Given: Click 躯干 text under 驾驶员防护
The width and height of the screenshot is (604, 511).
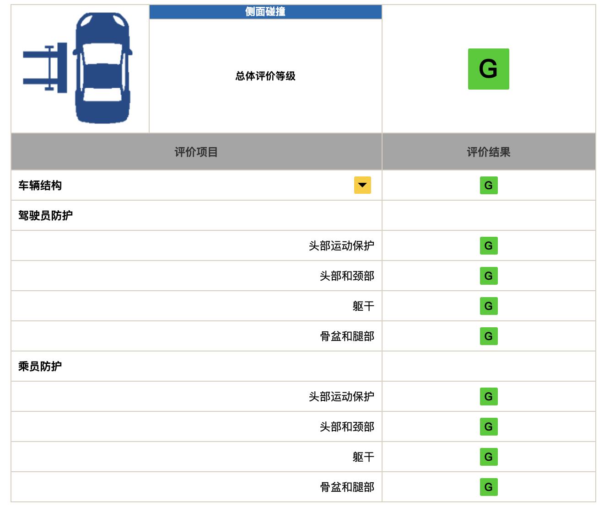Looking at the screenshot, I should 363,306.
